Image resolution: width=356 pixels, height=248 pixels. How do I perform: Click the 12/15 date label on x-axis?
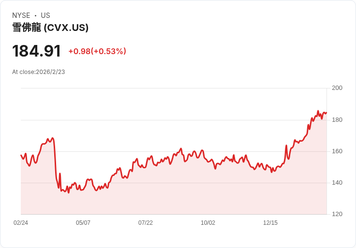click(270, 223)
